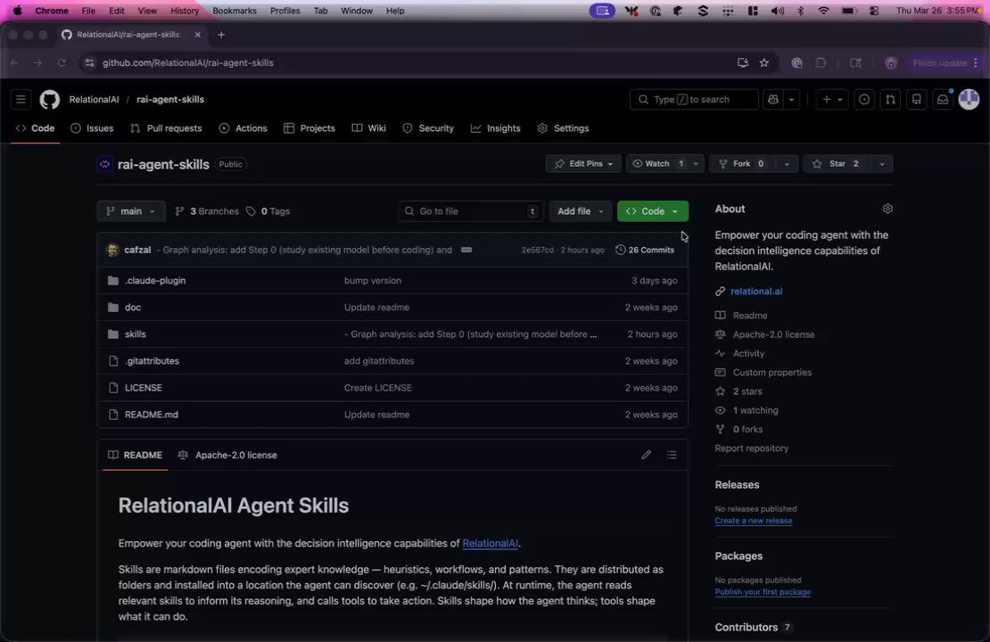Open a new browser tab
The height and width of the screenshot is (642, 990).
coord(221,35)
